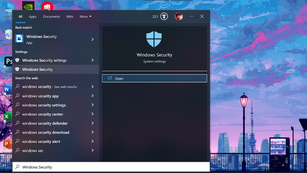Click the search icon beside 'windows security defender'
Viewport: 307px width, 173px height.
coord(17,123)
